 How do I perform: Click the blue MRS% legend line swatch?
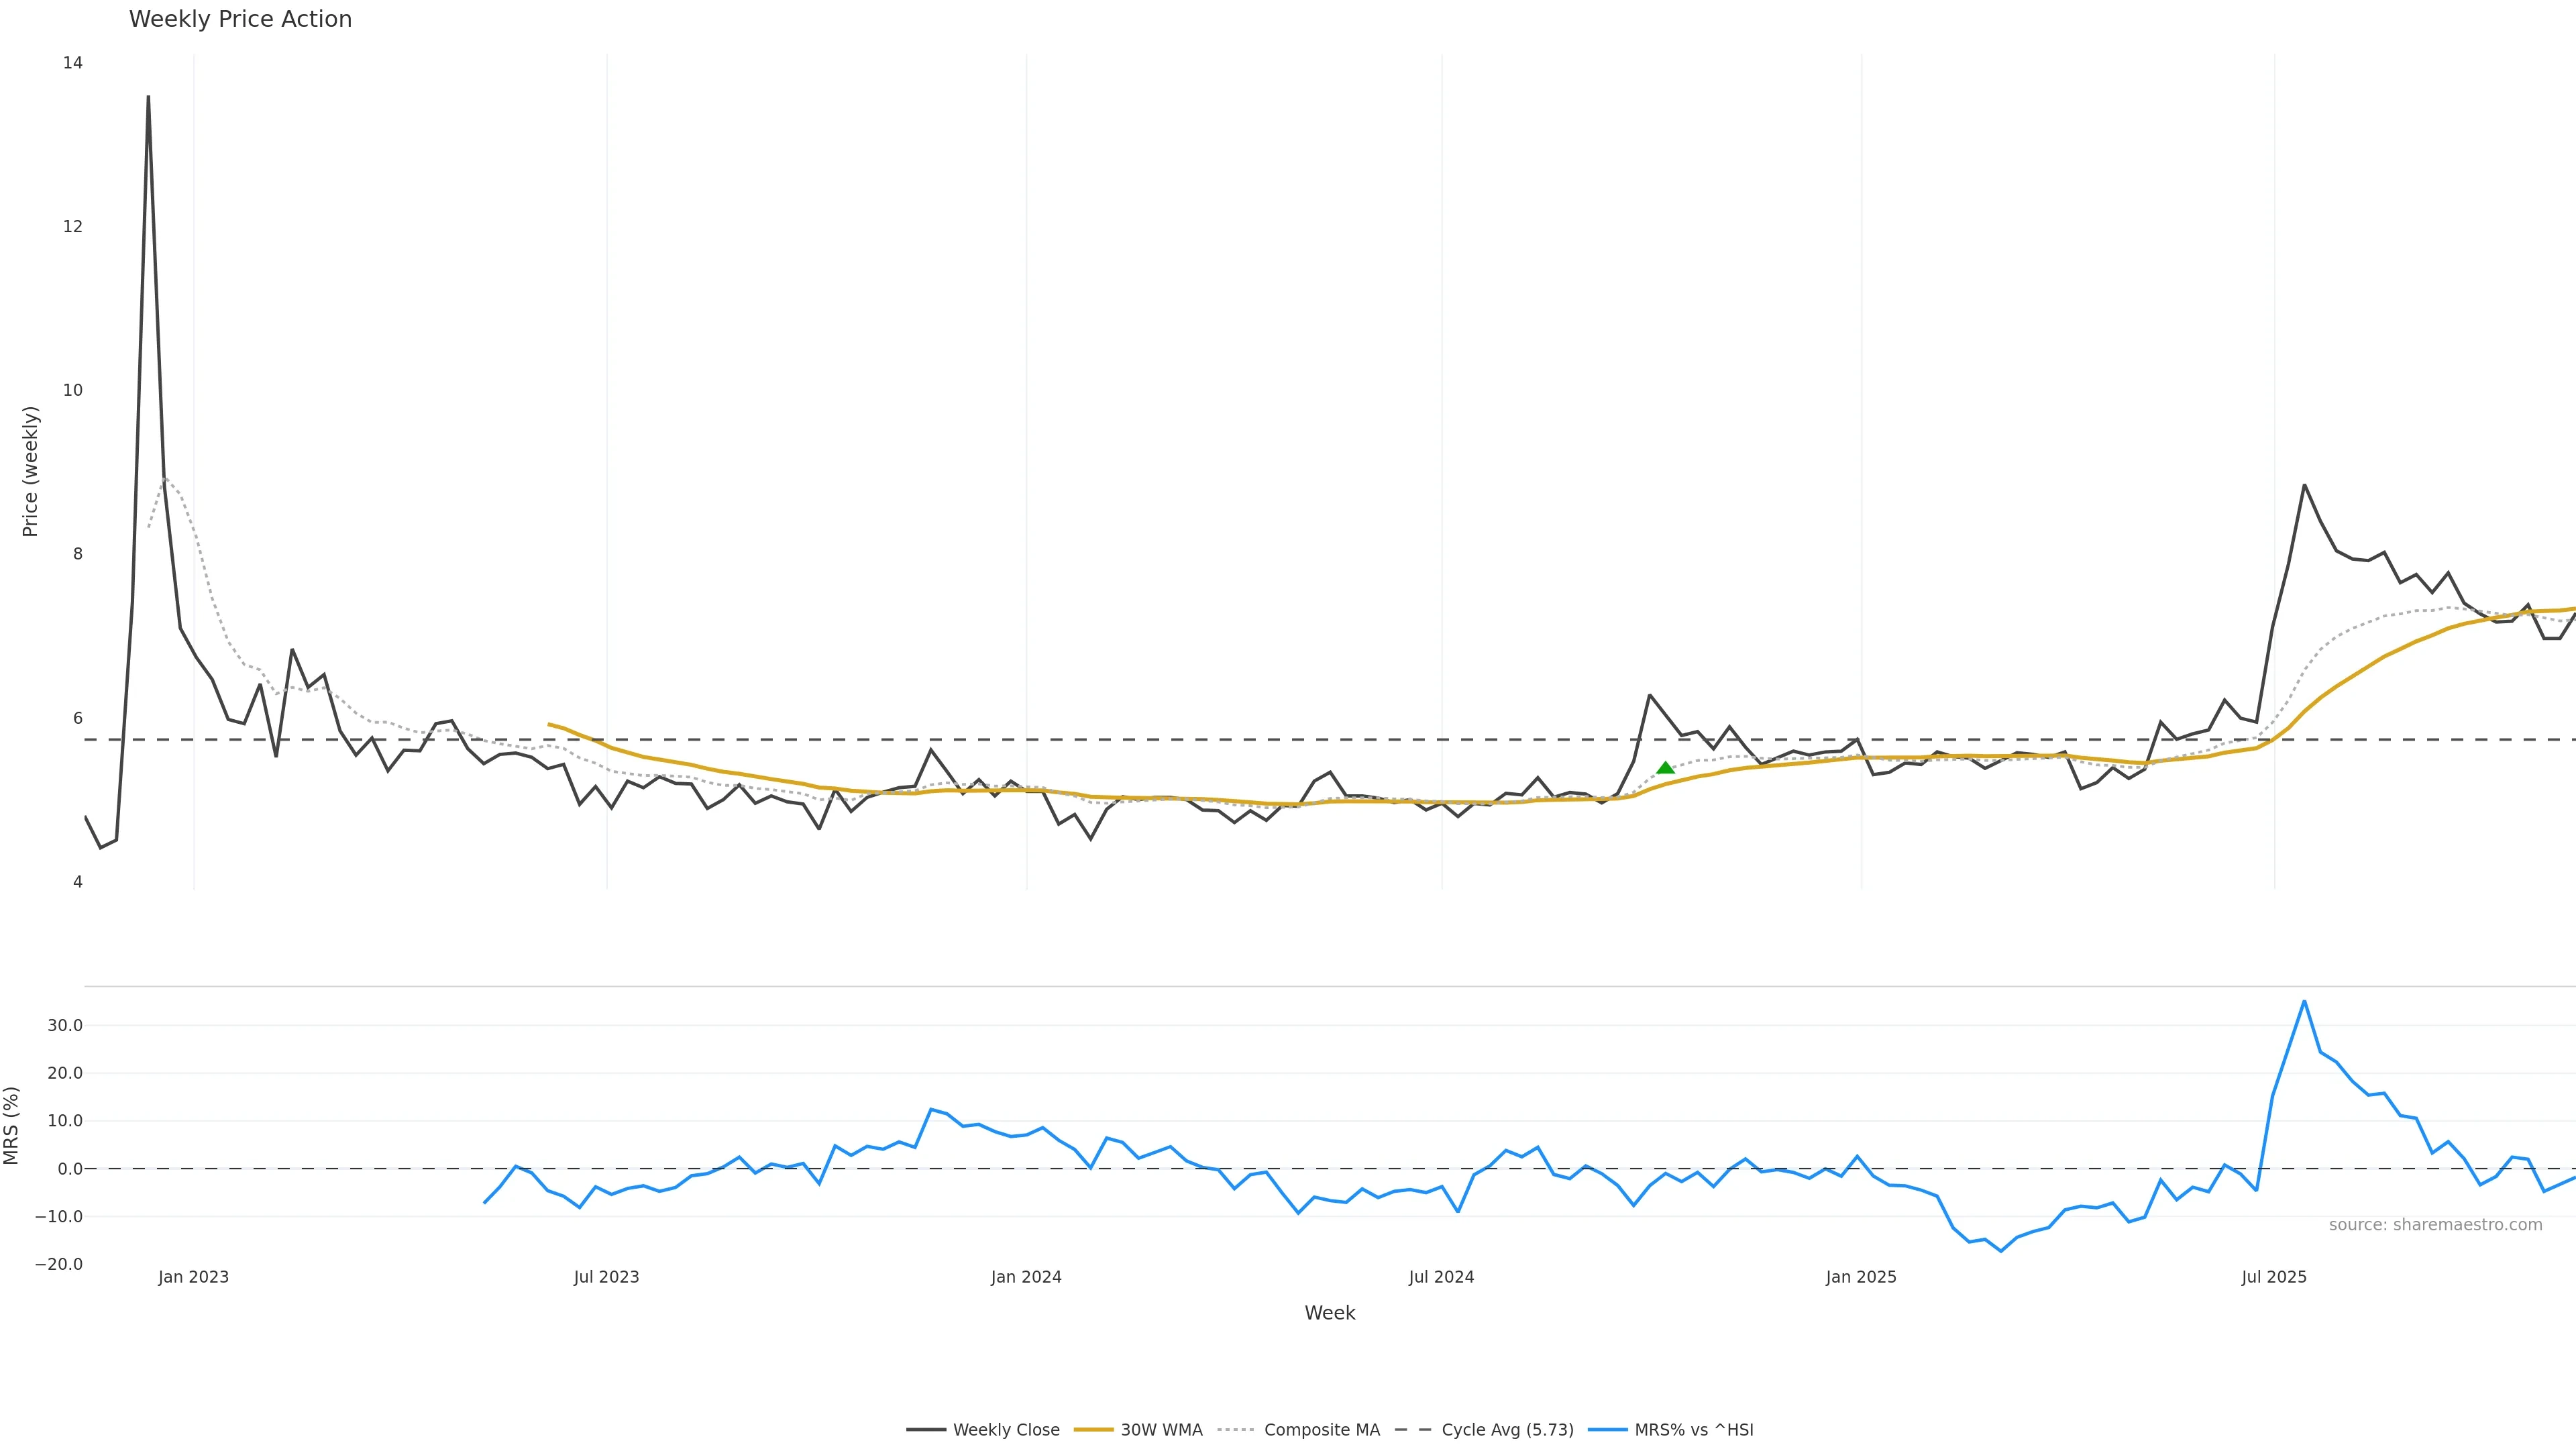tap(1607, 1430)
